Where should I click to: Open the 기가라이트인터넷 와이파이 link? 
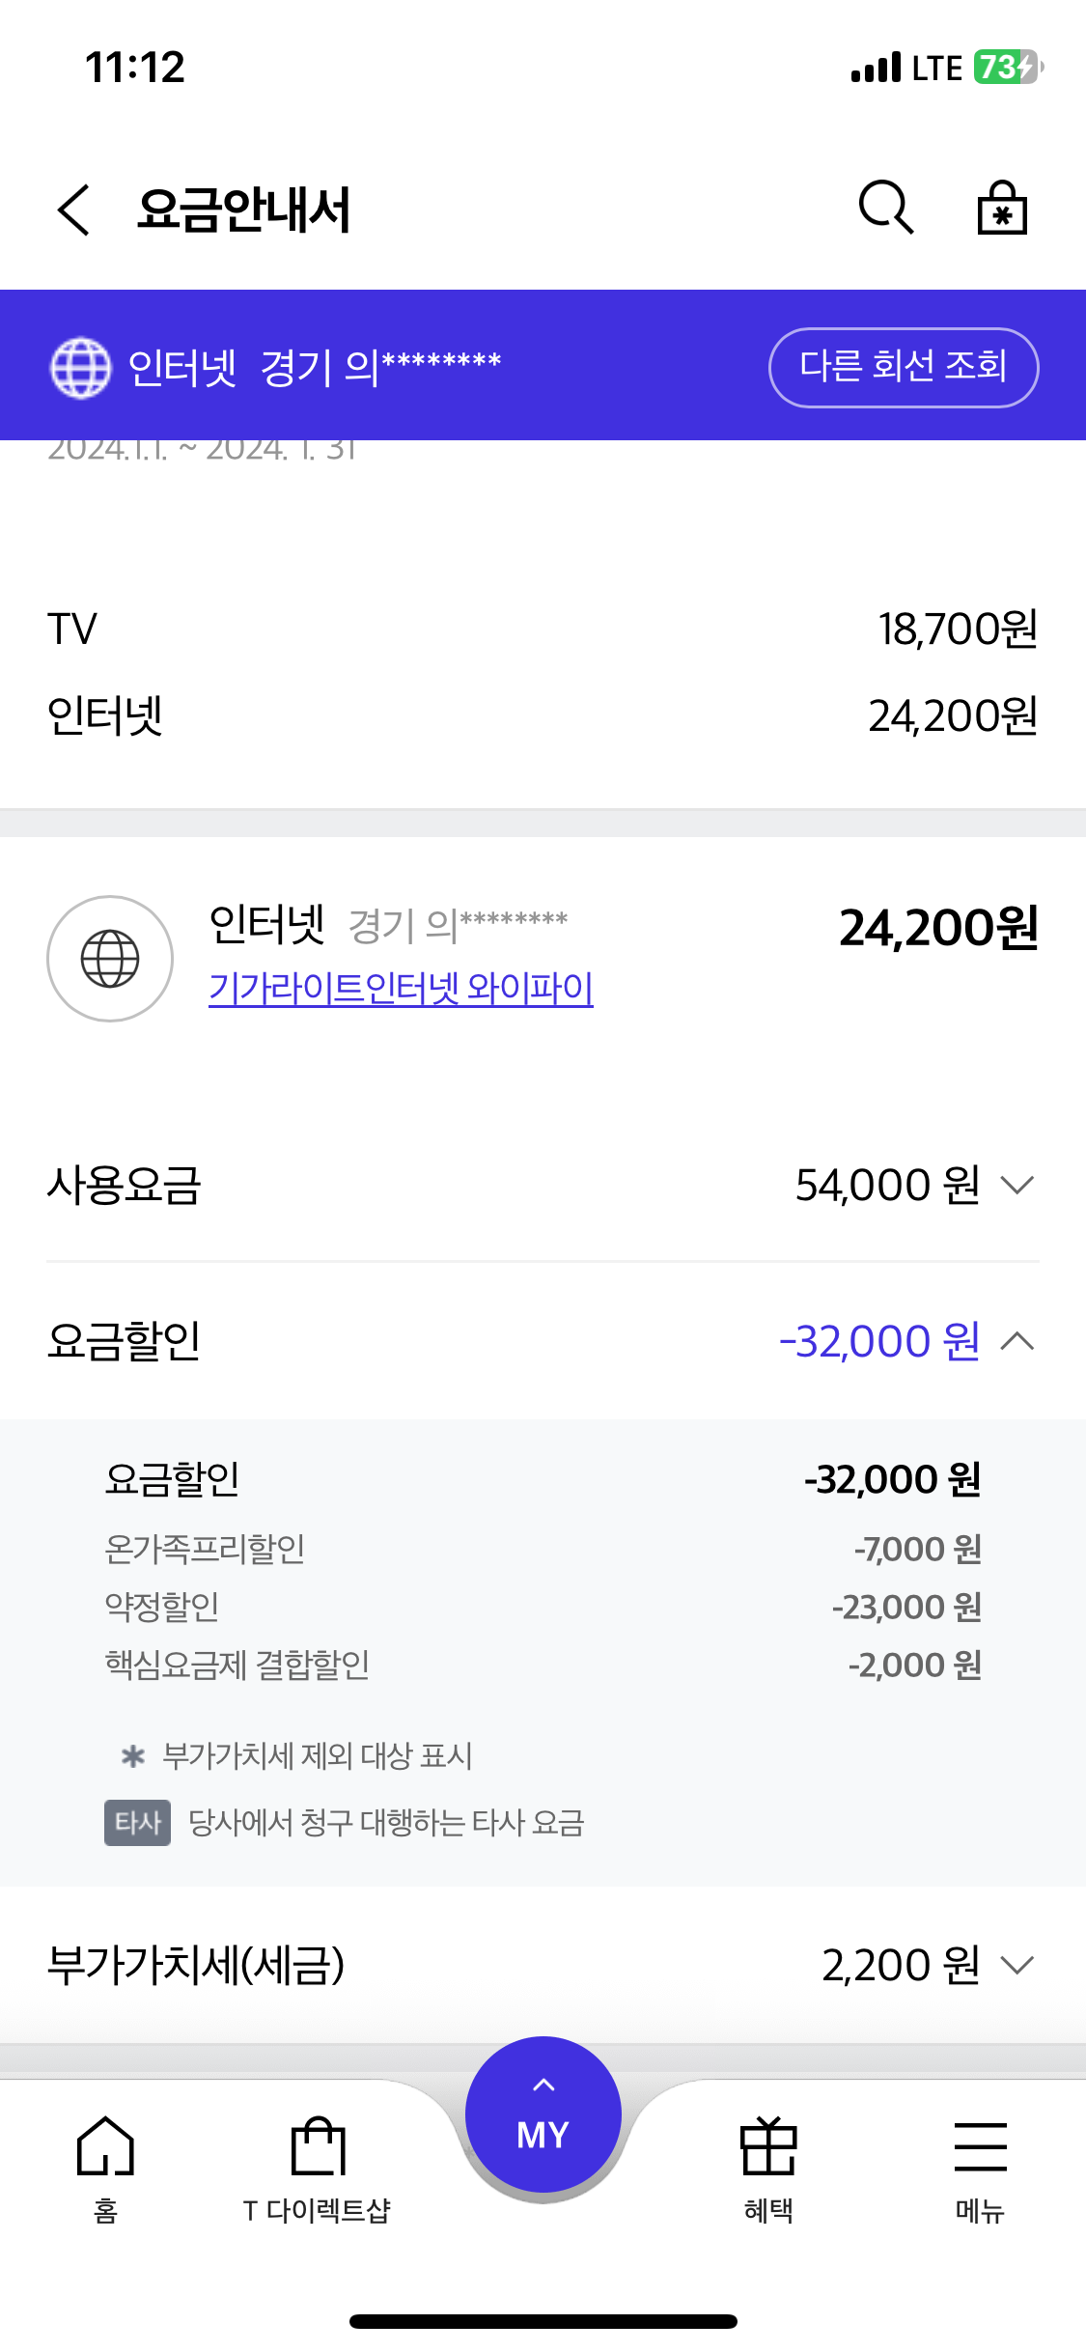pos(401,988)
